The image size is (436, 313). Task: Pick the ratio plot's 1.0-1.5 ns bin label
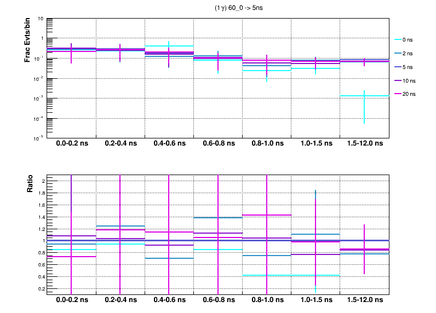point(315,301)
